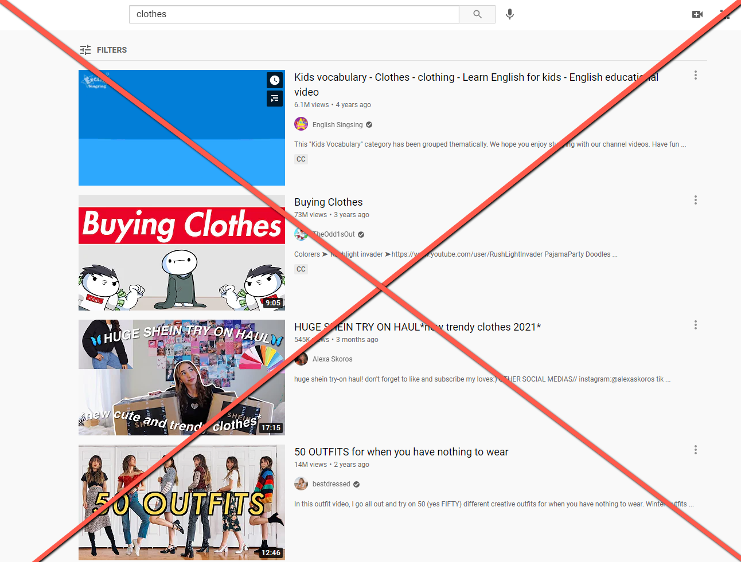Click the 12:46 duration badge
This screenshot has width=741, height=562.
(x=271, y=553)
